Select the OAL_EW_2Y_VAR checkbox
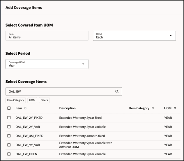 (9, 127)
